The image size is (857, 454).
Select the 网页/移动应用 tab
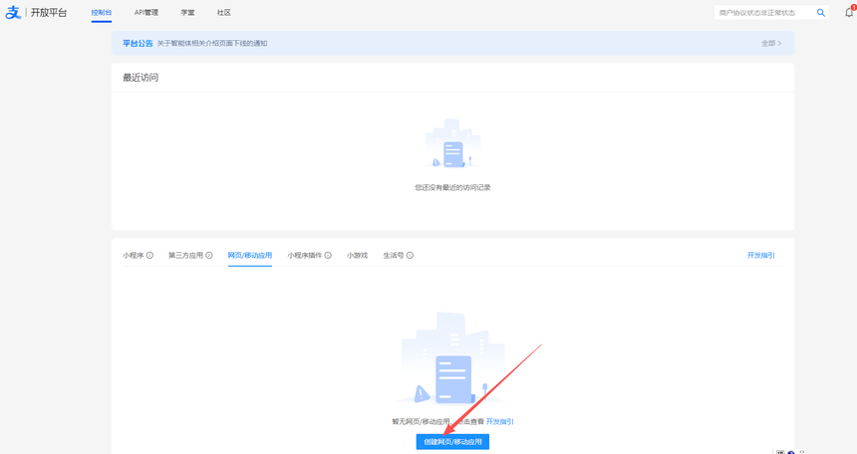click(250, 256)
